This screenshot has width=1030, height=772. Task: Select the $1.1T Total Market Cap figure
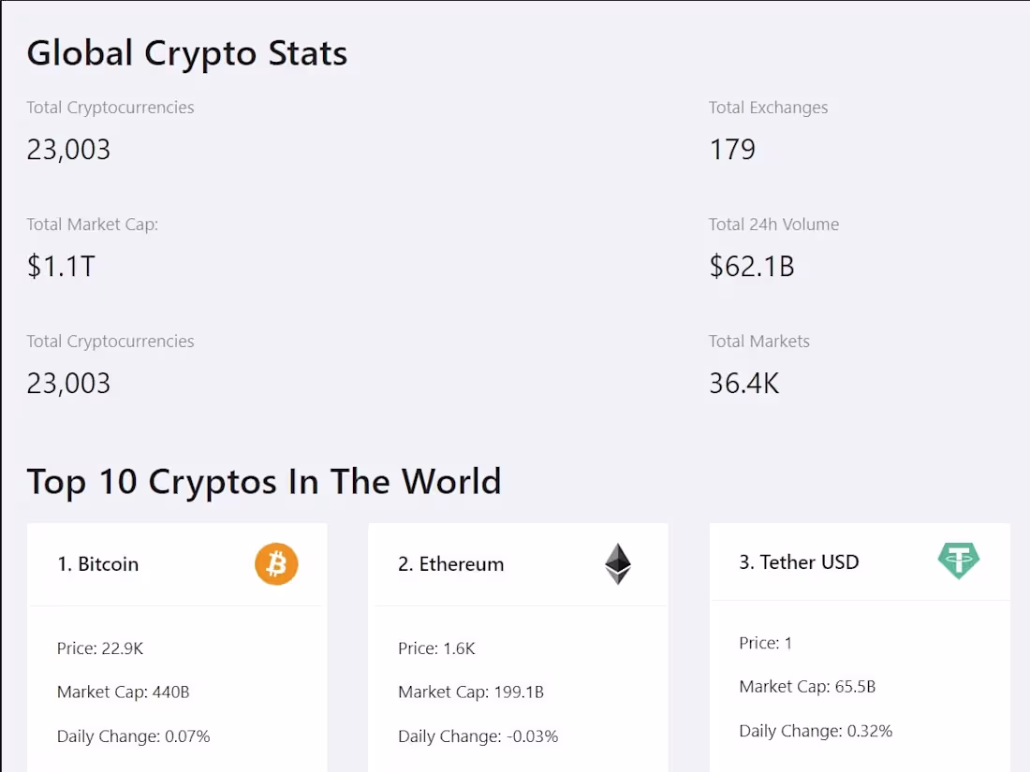(x=60, y=266)
